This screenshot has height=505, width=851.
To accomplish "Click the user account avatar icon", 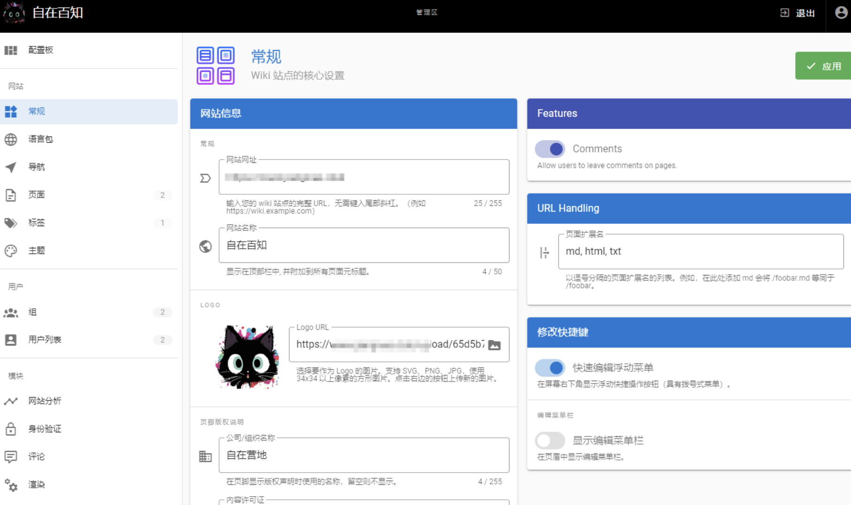I will coord(841,13).
